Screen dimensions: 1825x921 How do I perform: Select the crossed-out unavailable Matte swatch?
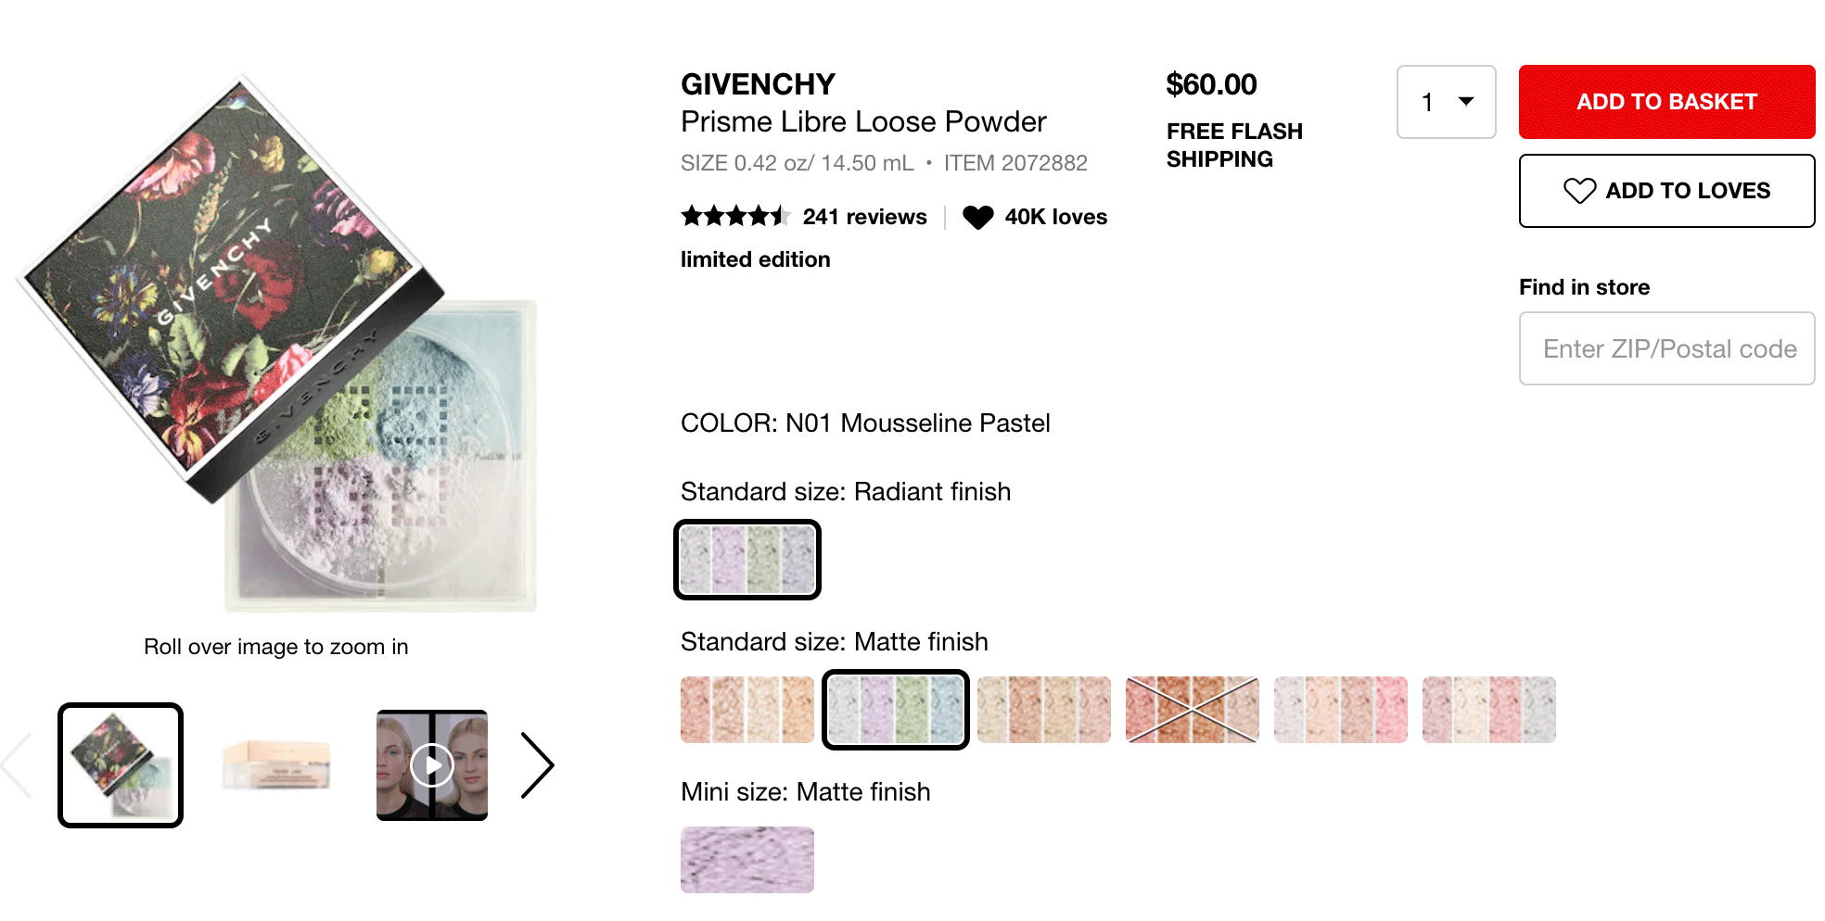pyautogui.click(x=1193, y=710)
